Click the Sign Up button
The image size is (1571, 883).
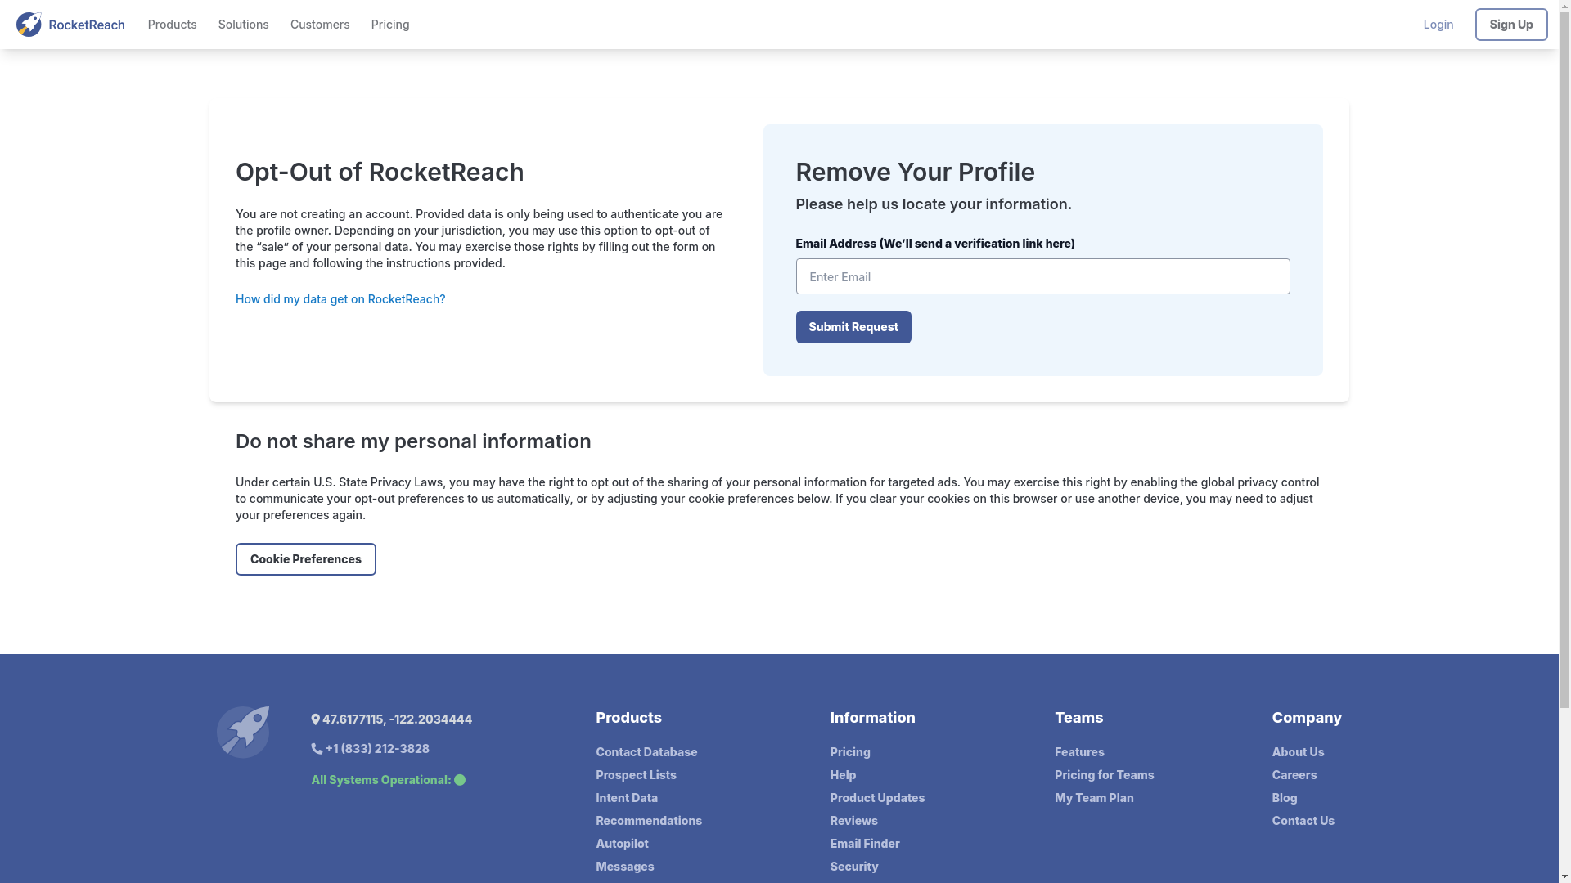click(1511, 25)
